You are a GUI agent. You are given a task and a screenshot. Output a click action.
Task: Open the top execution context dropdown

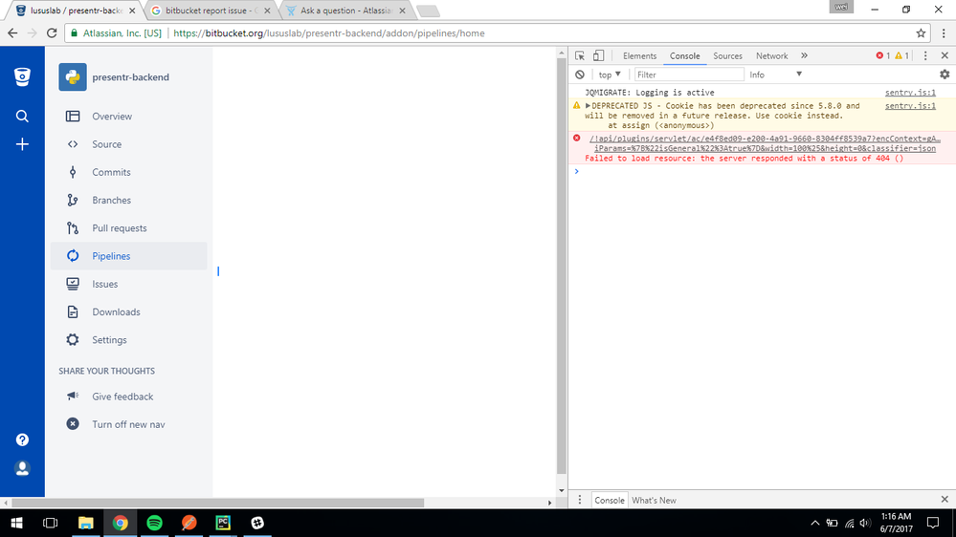tap(609, 75)
